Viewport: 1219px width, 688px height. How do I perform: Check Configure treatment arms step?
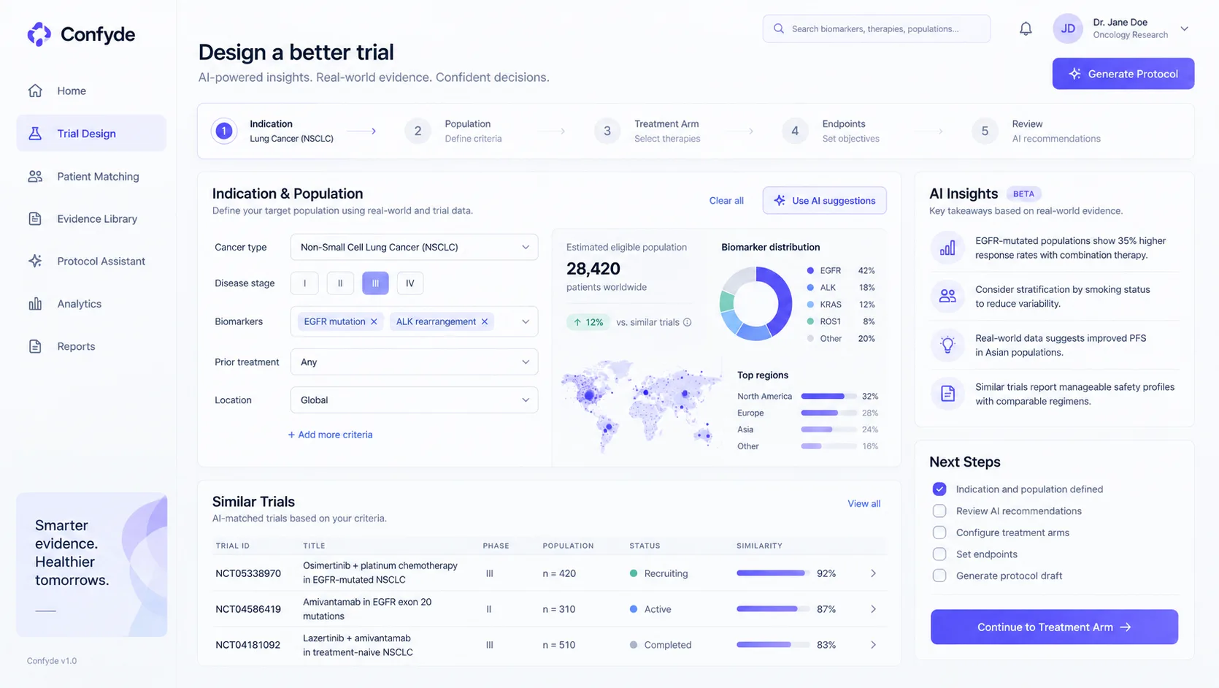click(939, 532)
